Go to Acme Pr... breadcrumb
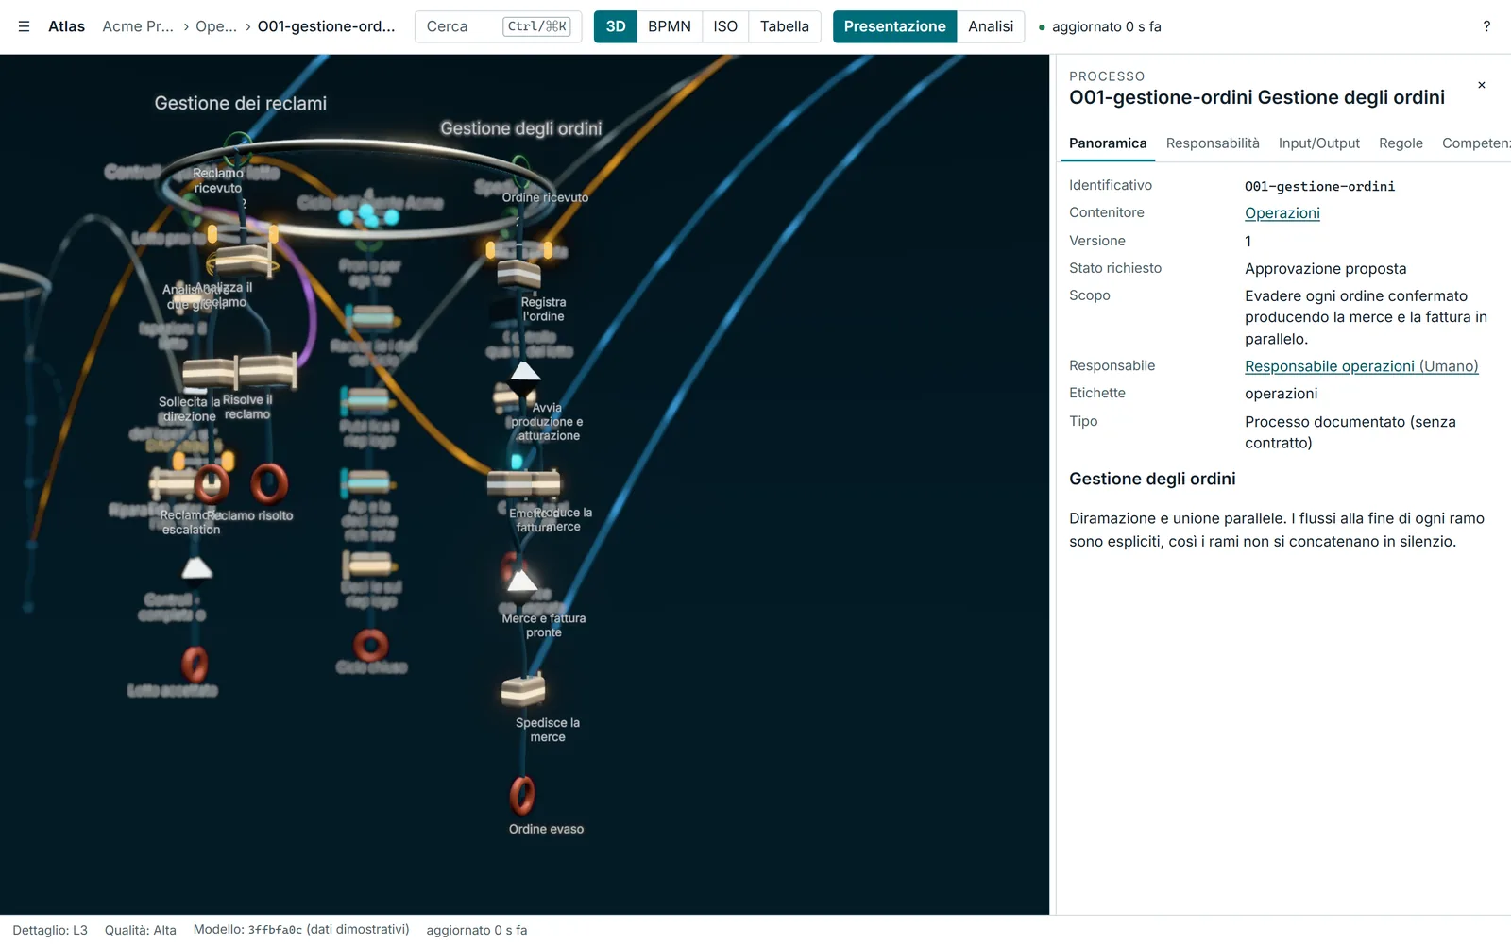Viewport: 1511px width, 944px height. tap(138, 26)
